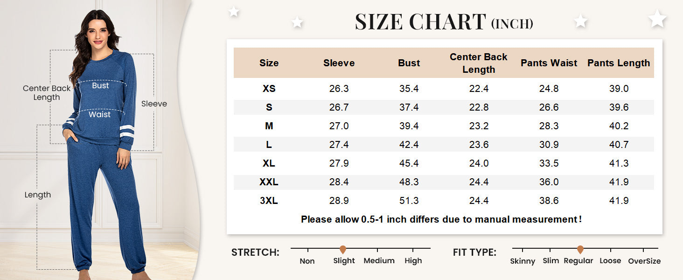
Task: Click the Length label beside the model's pants
Action: 38,195
